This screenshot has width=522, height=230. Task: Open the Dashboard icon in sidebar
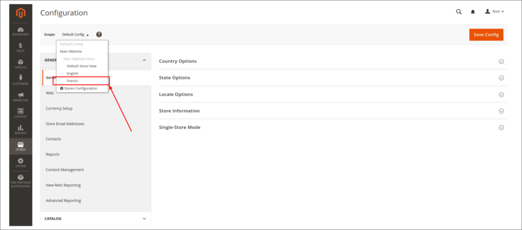(x=20, y=30)
